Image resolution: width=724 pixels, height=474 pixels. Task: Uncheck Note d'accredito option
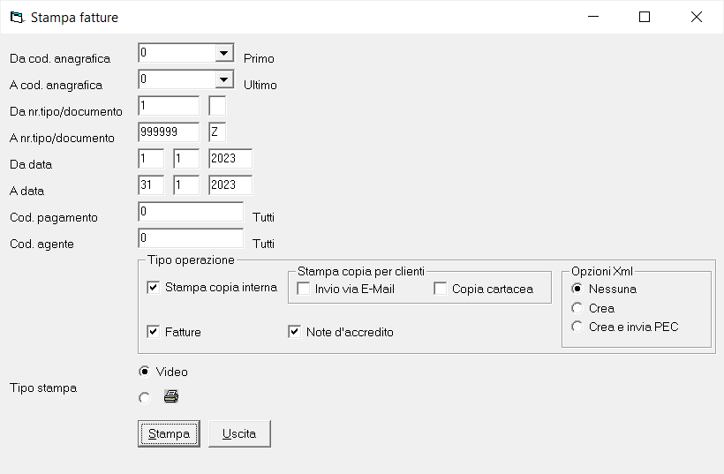(x=294, y=332)
